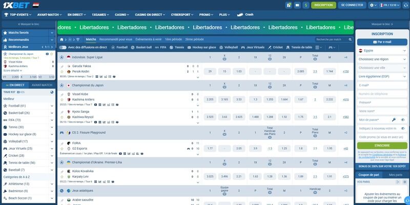
Task: Switch to the 'Evénements à venir' tab
Action: (149, 39)
